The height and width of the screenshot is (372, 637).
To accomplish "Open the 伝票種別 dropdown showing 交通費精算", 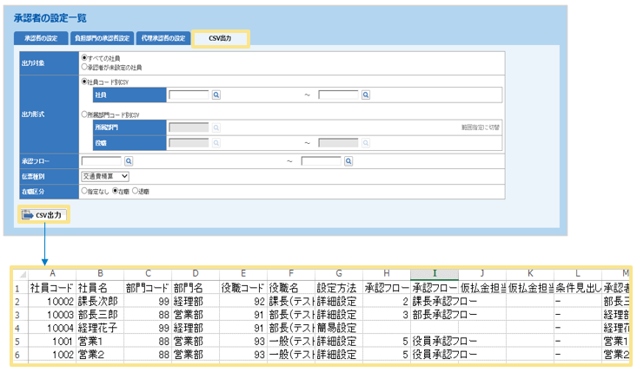I will pyautogui.click(x=104, y=176).
